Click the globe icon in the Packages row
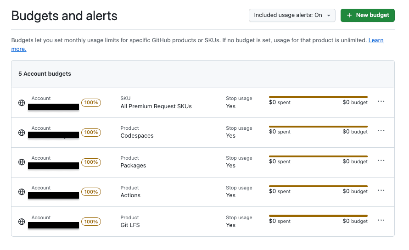The width and height of the screenshot is (409, 250). (x=22, y=162)
